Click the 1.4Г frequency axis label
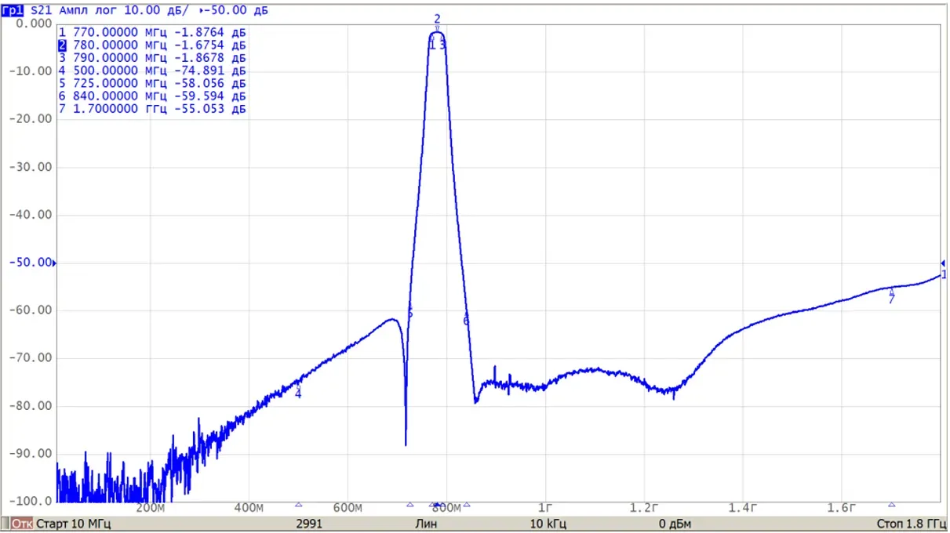Screen dimensions: 950x533 pos(741,508)
